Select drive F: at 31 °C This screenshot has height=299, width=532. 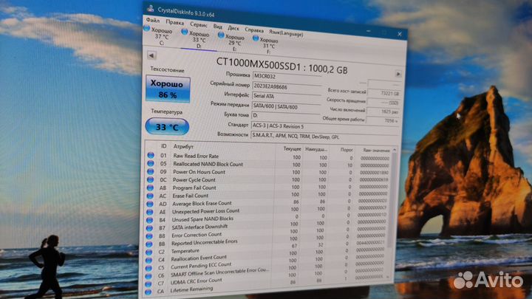[x=266, y=45]
